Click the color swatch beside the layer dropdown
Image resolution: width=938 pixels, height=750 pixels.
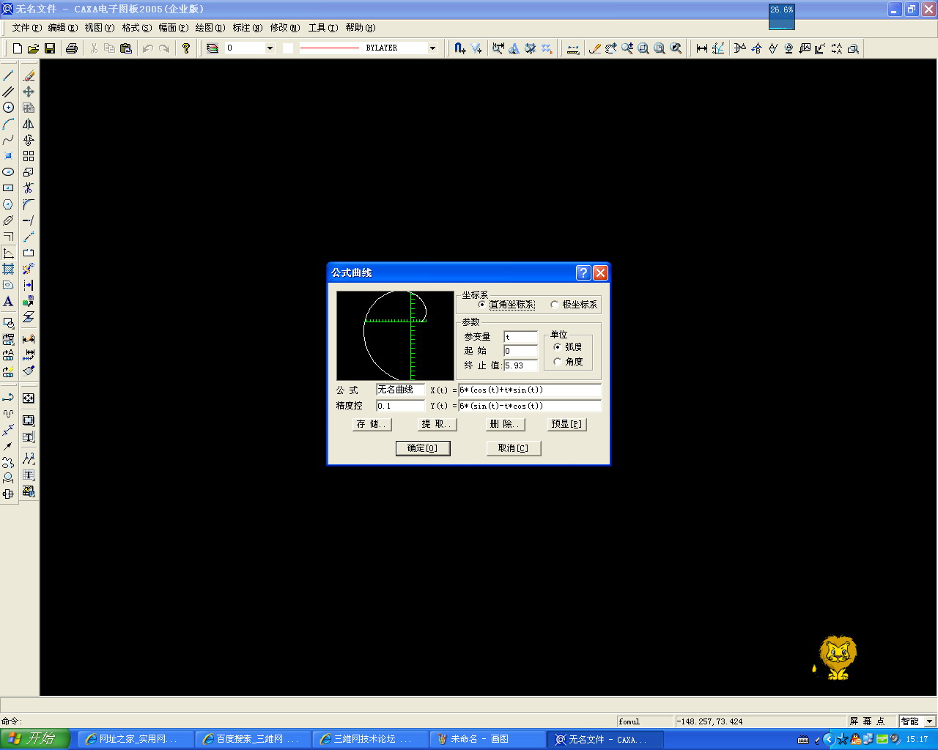pos(288,48)
